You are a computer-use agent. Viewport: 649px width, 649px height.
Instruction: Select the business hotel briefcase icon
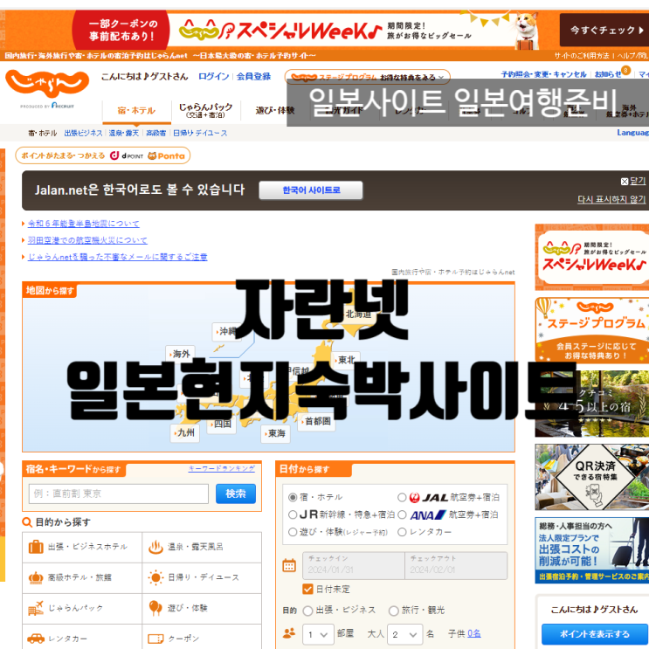pos(36,547)
